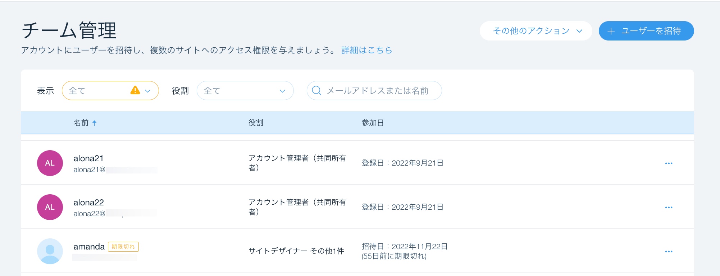Viewport: 720px width, 276px height.
Task: Click amanda's role サイトデザイナー その他1件
Action: [296, 251]
